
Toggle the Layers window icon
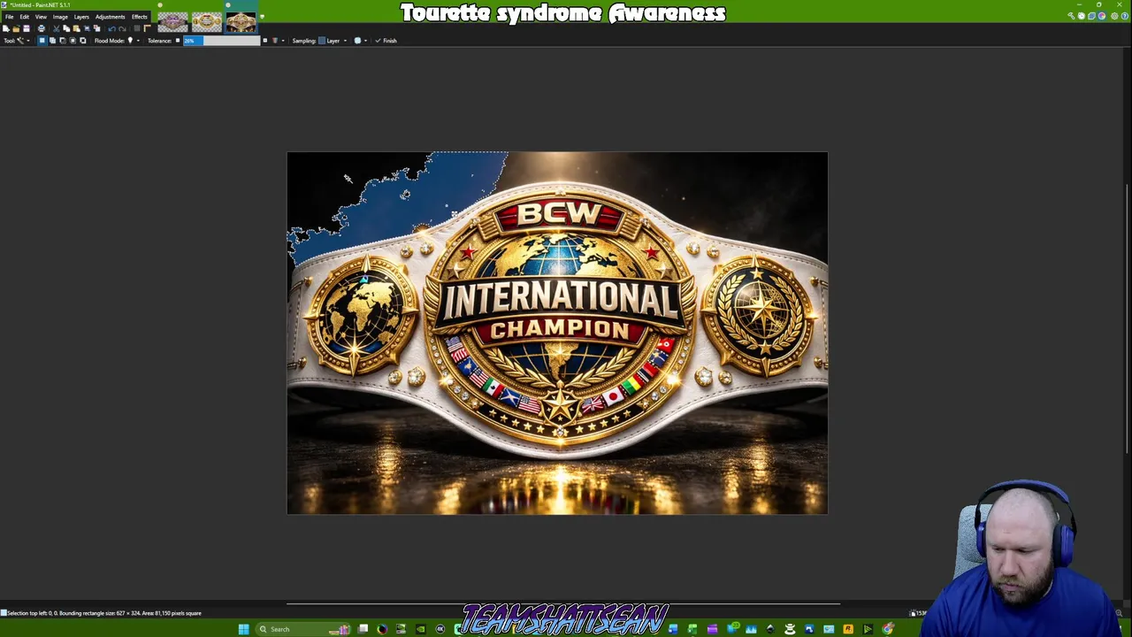click(1091, 16)
